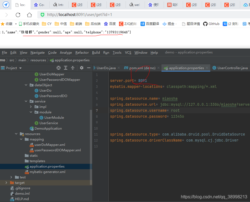Click the browser forward arrow
The height and width of the screenshot is (202, 250).
[7, 15]
